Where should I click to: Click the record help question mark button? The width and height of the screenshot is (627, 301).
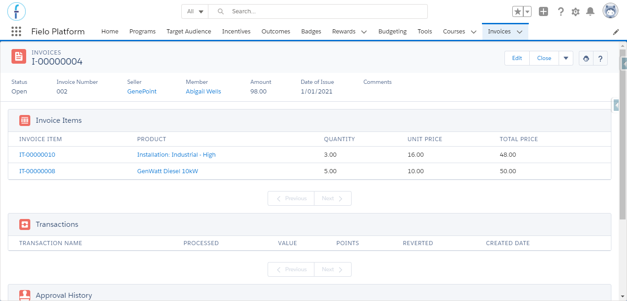pyautogui.click(x=600, y=58)
